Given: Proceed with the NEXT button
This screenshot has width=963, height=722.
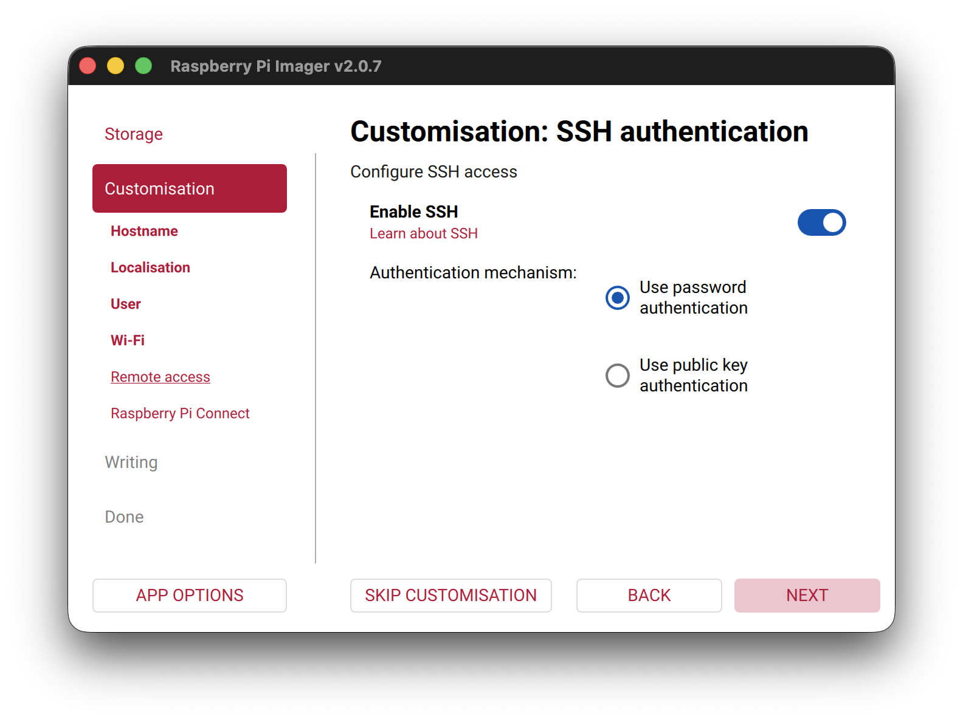Looking at the screenshot, I should tap(807, 596).
